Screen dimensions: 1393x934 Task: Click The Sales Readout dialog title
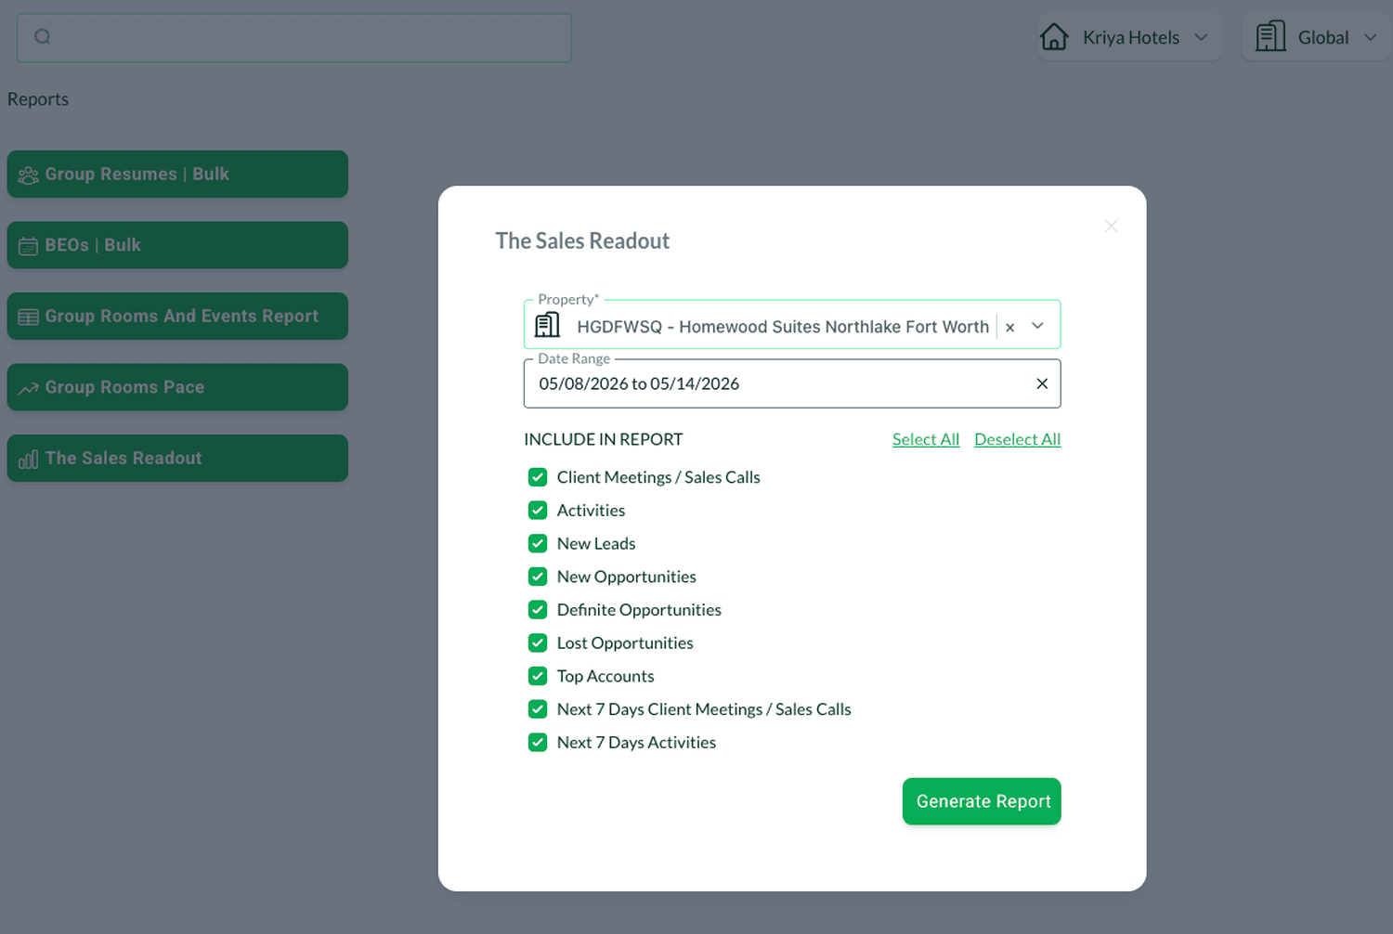582,240
